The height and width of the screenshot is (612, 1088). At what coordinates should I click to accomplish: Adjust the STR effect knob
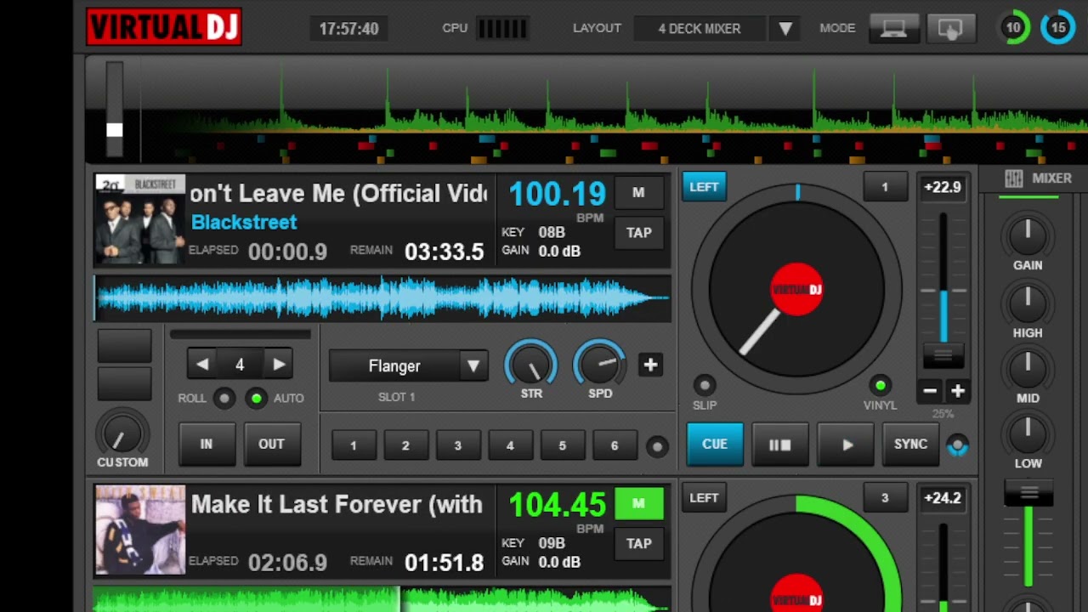(531, 364)
